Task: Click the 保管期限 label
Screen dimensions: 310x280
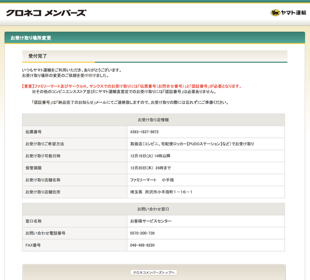Action: click(34, 168)
